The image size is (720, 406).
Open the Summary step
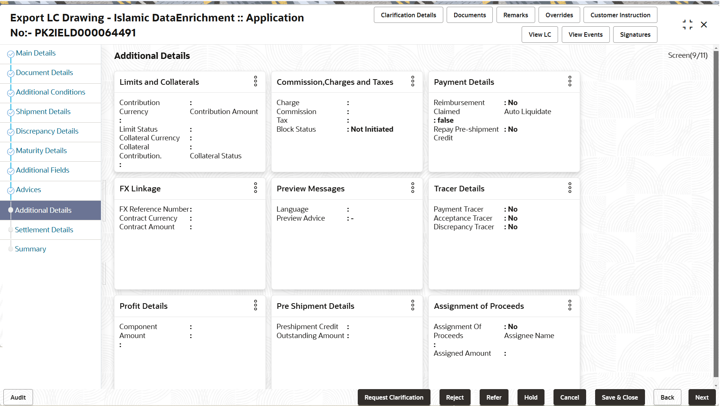pos(30,249)
